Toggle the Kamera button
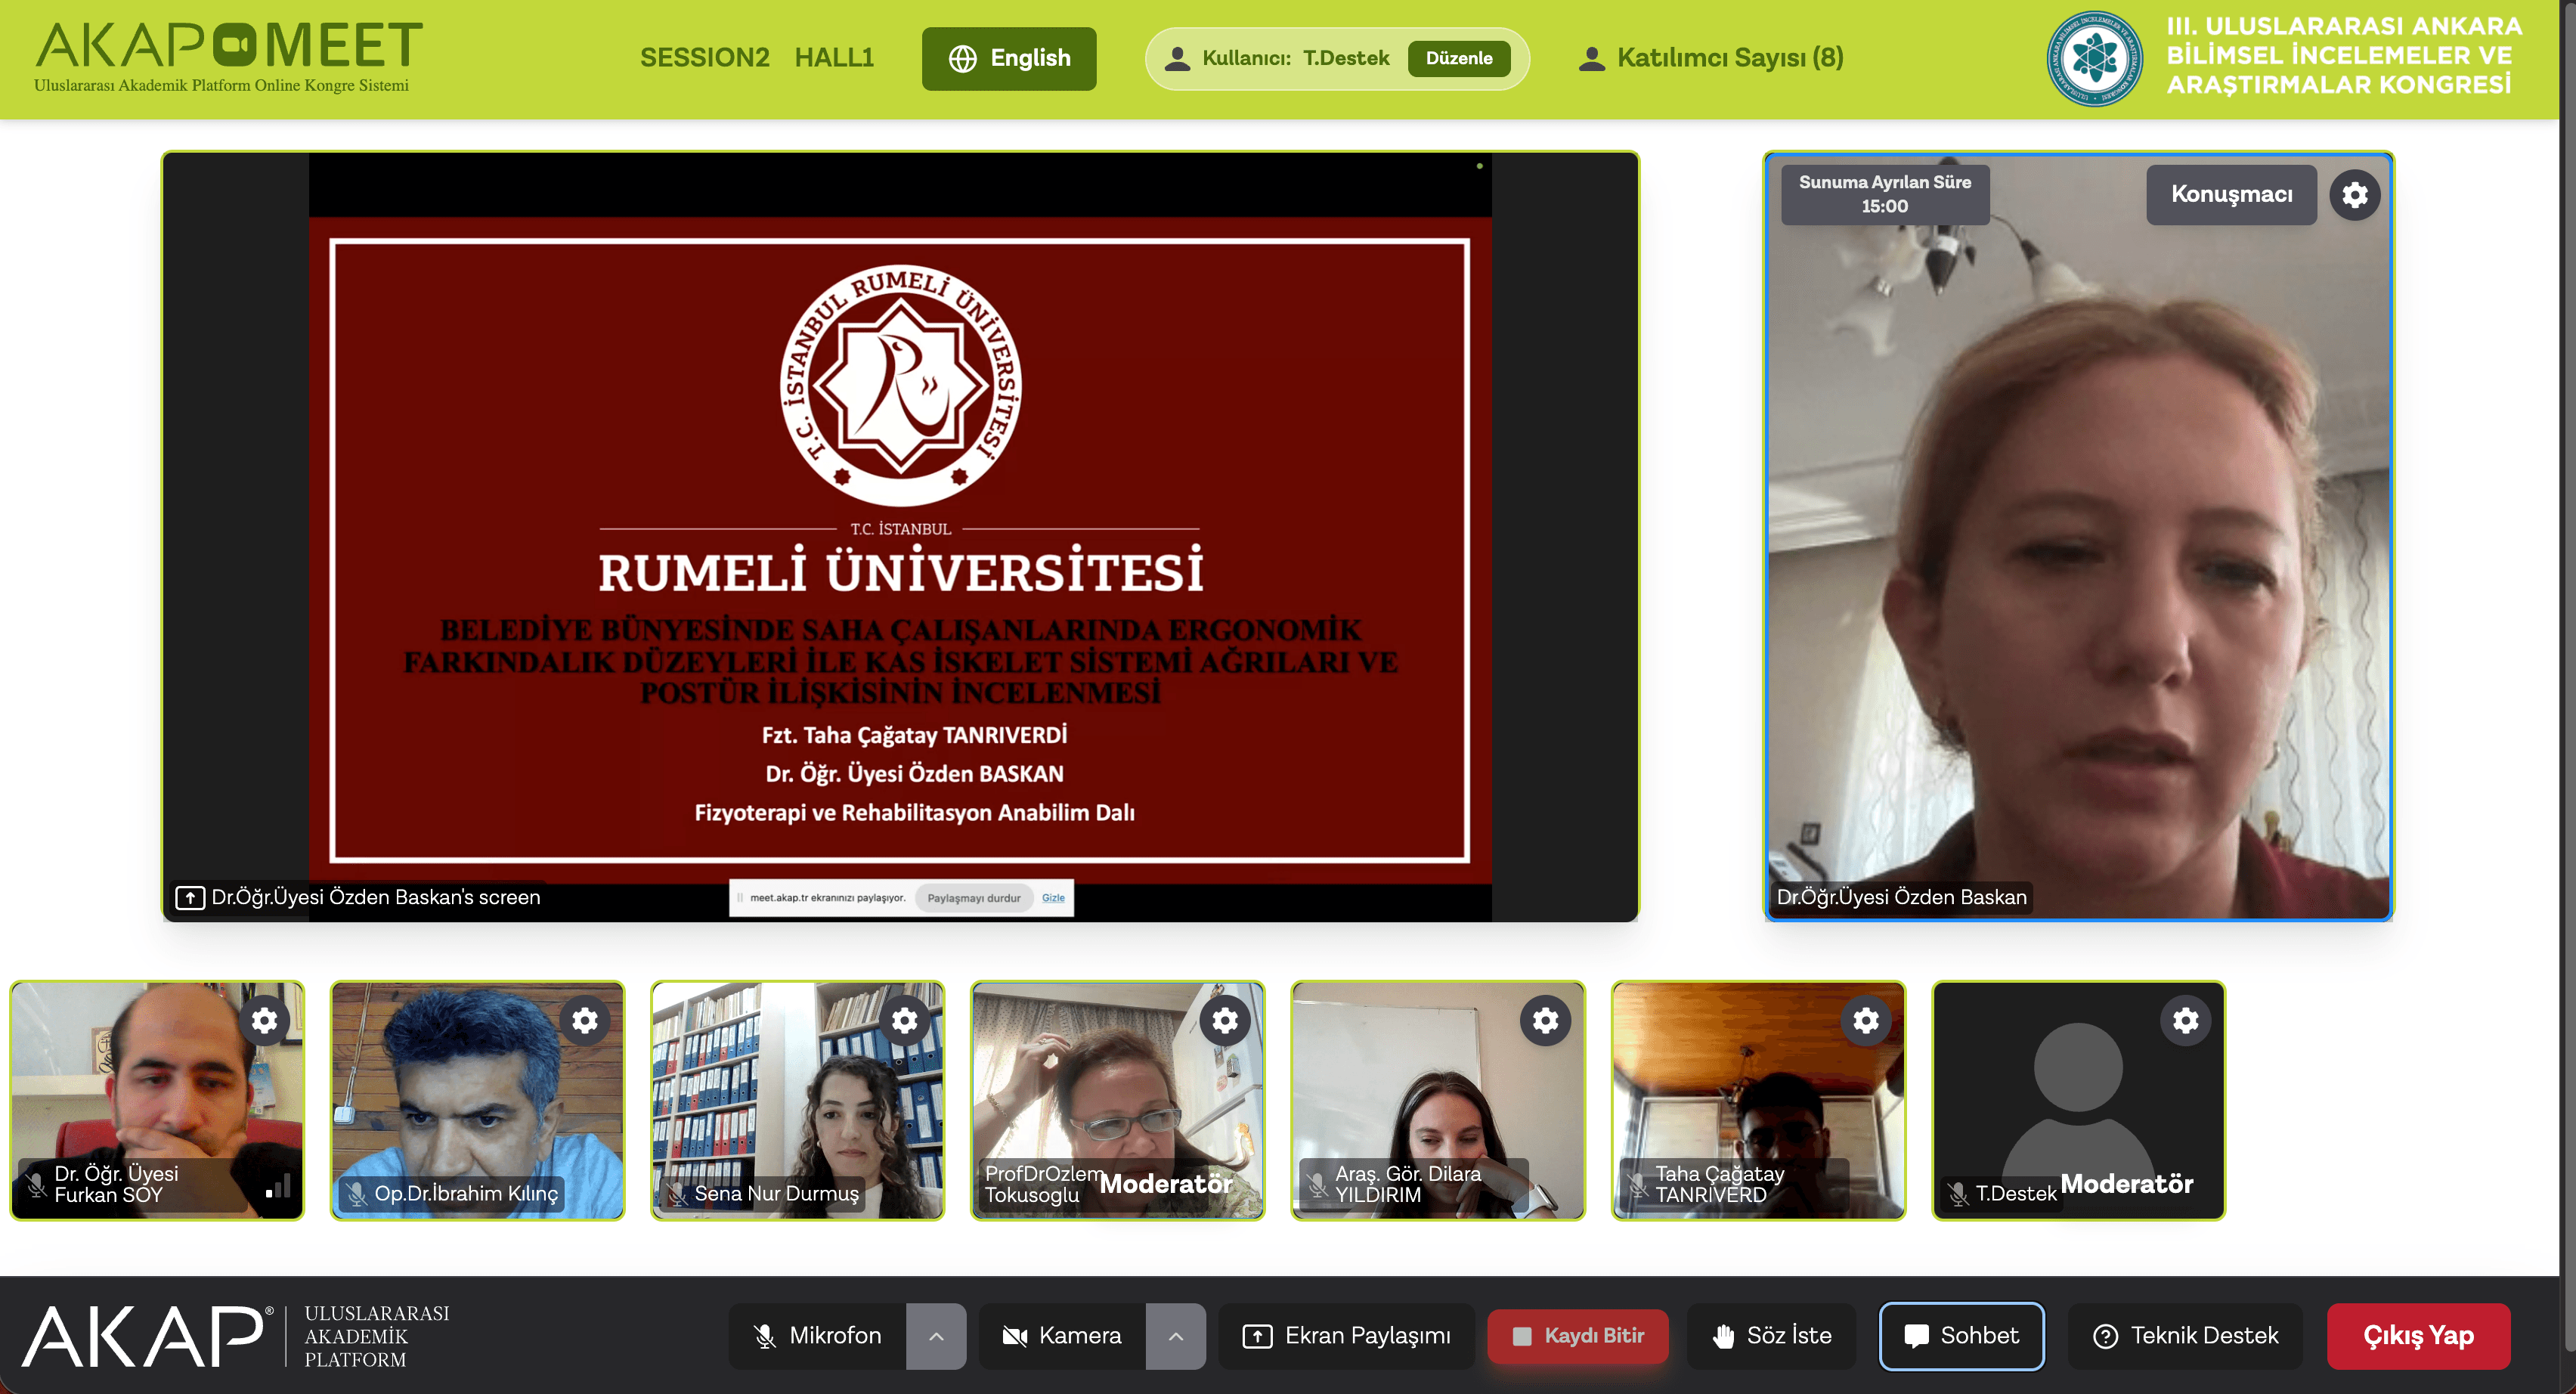The width and height of the screenshot is (2576, 1394). (1062, 1336)
